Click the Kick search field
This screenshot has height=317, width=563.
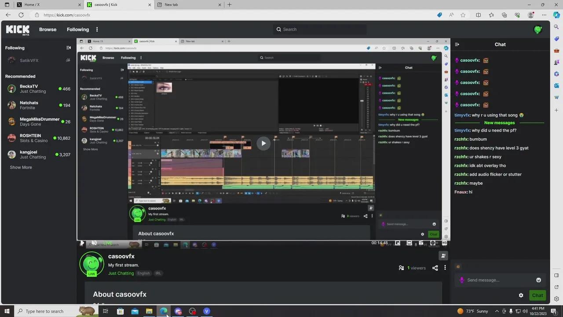[x=319, y=29]
